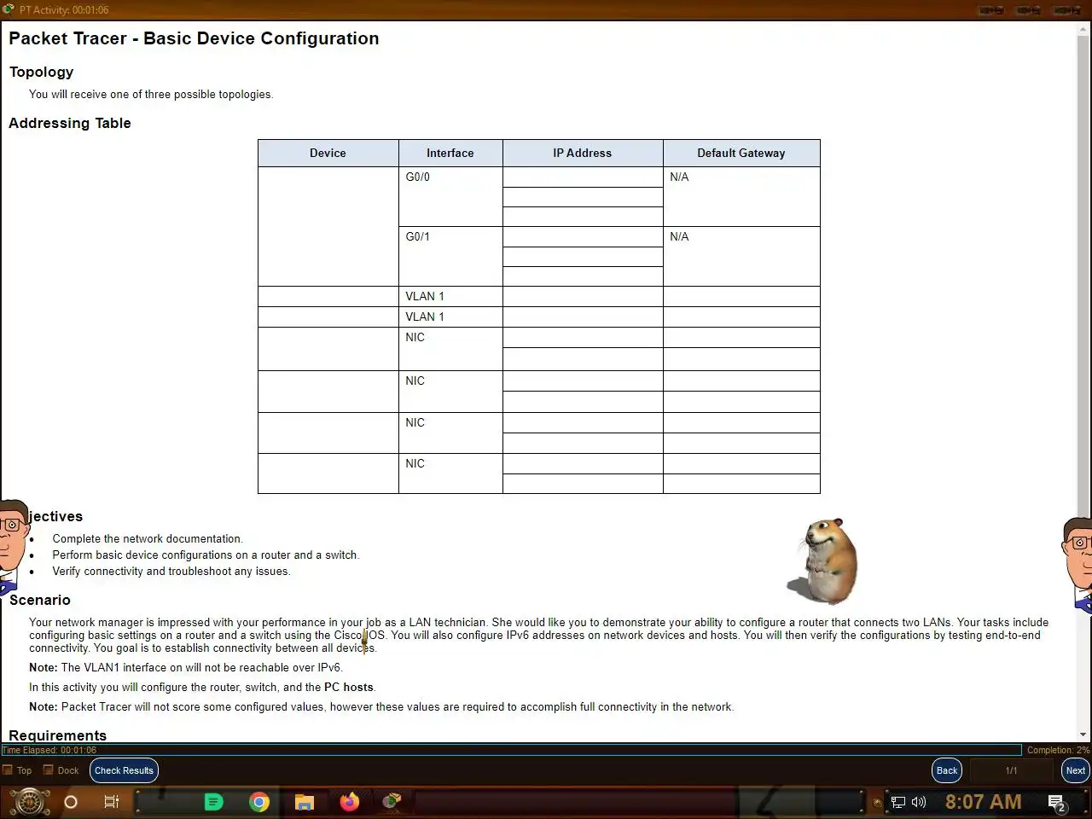Click the animated hamster image
This screenshot has height=819, width=1092.
[823, 561]
